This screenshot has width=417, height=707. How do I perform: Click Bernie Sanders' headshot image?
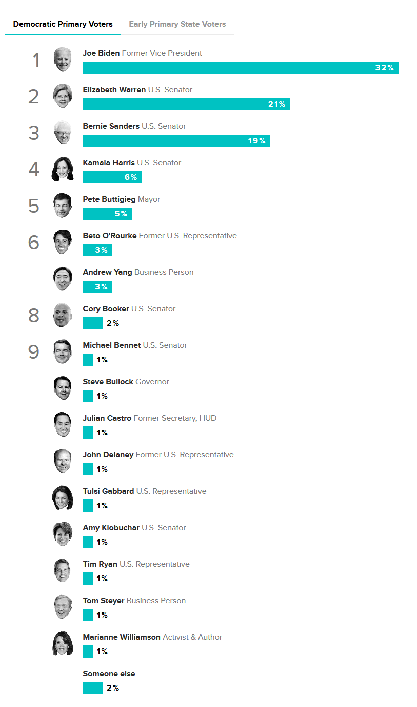click(x=63, y=133)
